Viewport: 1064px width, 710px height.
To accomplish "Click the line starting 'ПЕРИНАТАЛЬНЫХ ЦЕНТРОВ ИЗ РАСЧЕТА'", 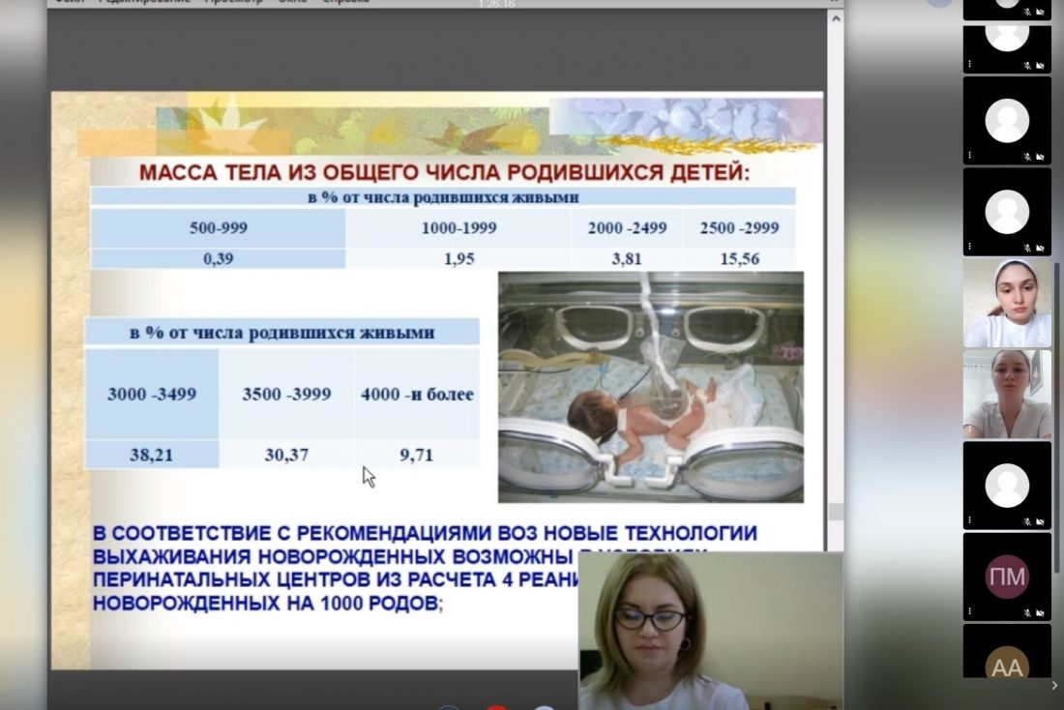I will (x=336, y=579).
